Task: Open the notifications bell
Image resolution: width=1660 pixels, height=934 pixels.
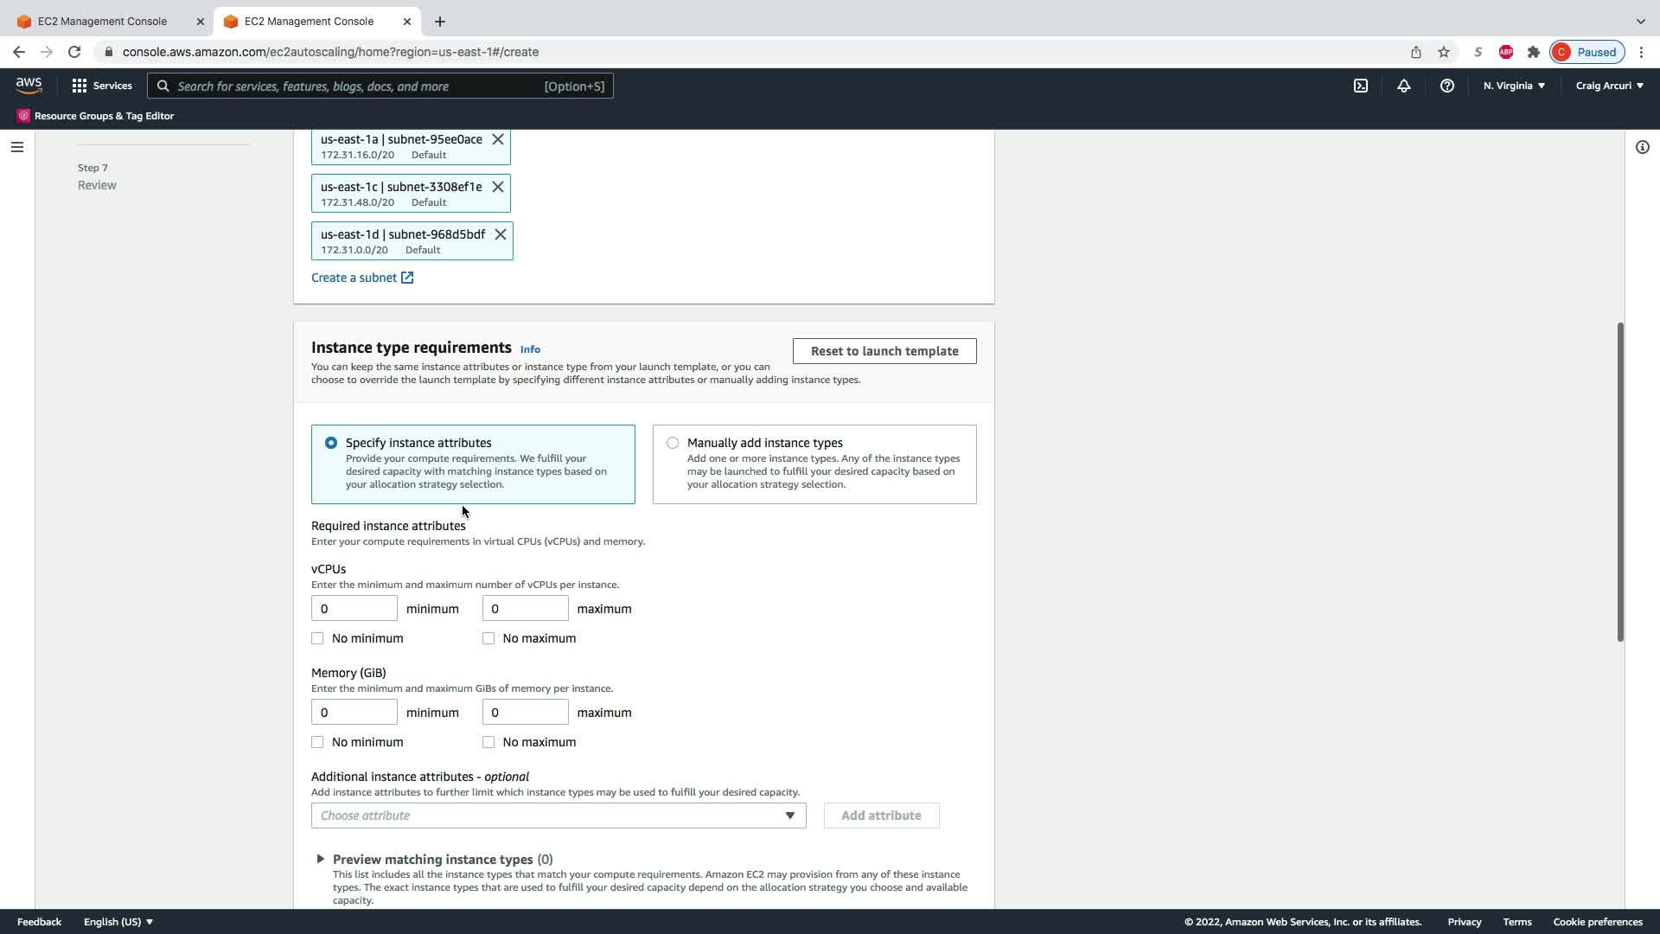Action: click(1404, 86)
